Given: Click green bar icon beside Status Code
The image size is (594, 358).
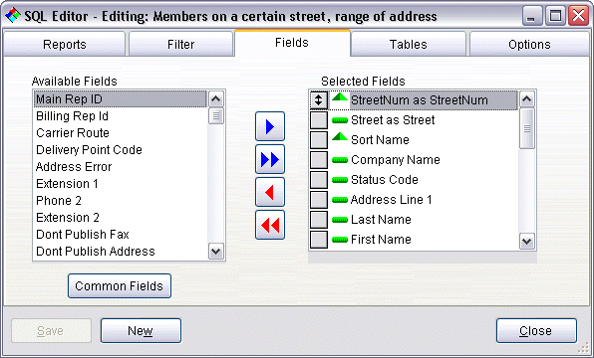Looking at the screenshot, I should click(x=340, y=180).
